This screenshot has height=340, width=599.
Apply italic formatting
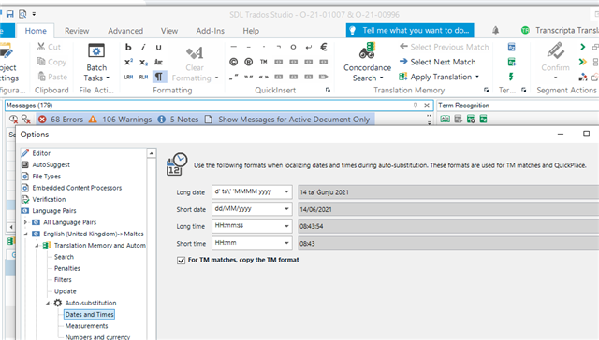(143, 47)
